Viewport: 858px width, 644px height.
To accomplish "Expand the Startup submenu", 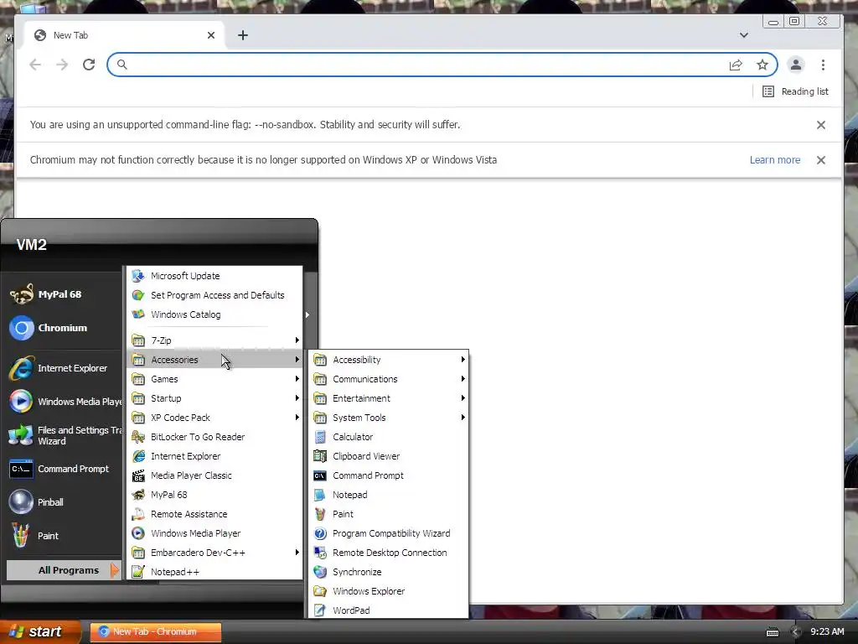I will 214,398.
